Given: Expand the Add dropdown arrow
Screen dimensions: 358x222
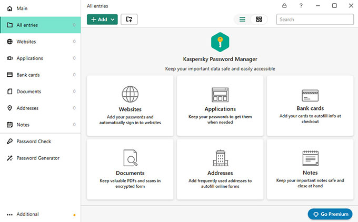Looking at the screenshot, I should point(113,19).
